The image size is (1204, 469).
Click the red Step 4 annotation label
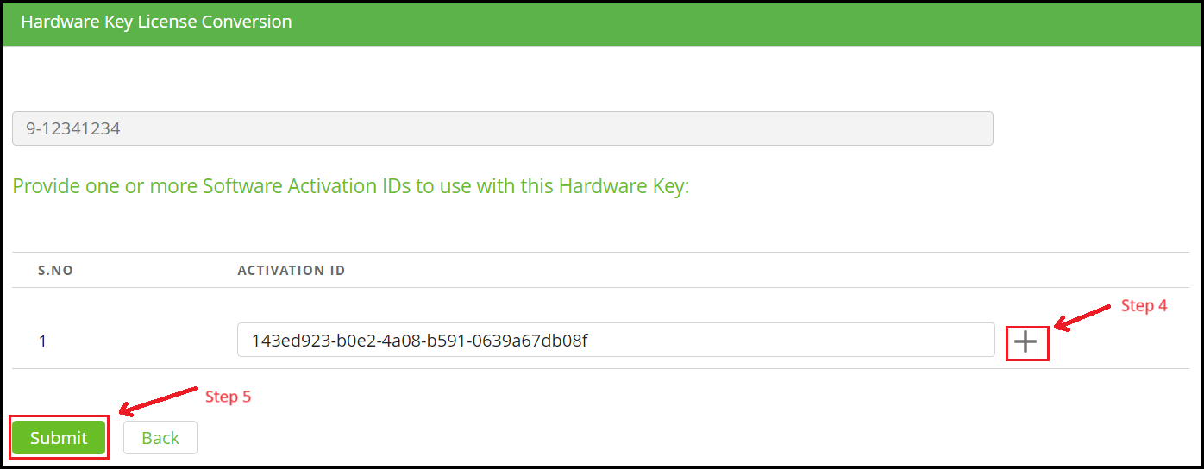(1144, 306)
